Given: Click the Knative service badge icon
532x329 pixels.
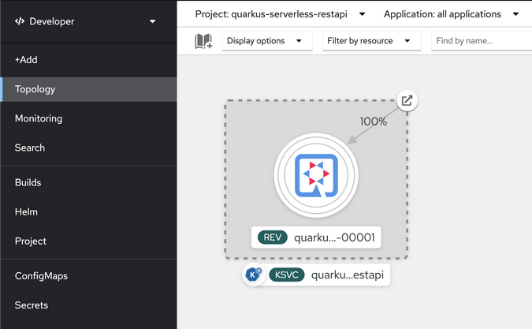Looking at the screenshot, I should click(x=253, y=275).
